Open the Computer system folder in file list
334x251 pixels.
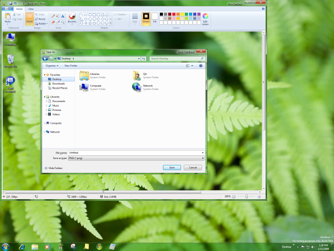(84, 87)
